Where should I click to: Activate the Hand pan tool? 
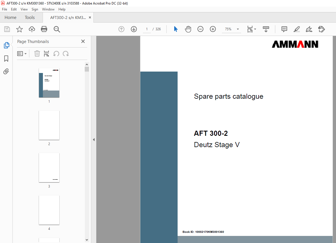pyautogui.click(x=188, y=29)
